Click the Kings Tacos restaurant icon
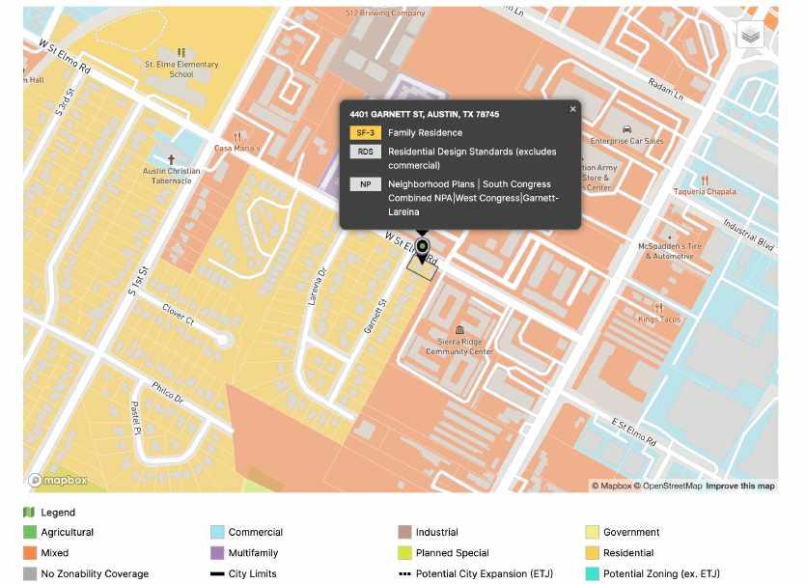 click(x=659, y=308)
